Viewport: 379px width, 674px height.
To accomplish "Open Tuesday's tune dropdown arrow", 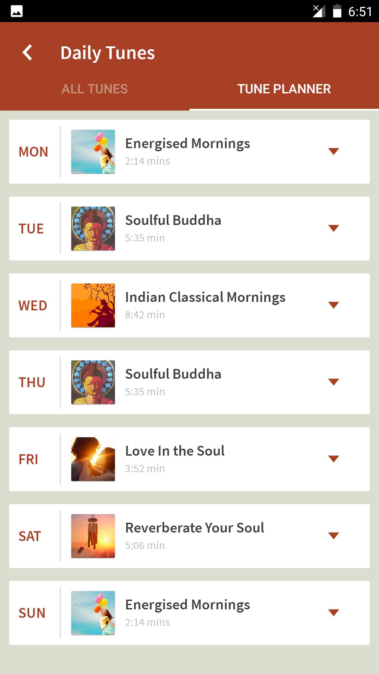I will tap(333, 228).
